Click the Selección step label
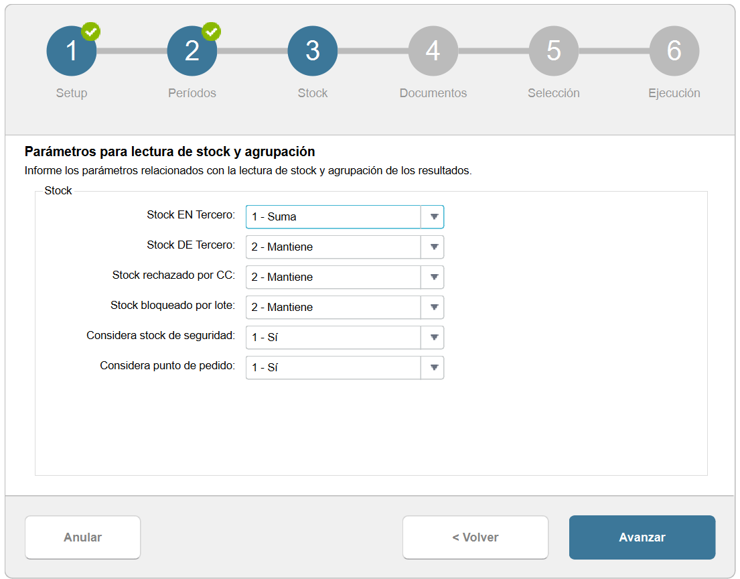740x579 pixels. tap(554, 93)
